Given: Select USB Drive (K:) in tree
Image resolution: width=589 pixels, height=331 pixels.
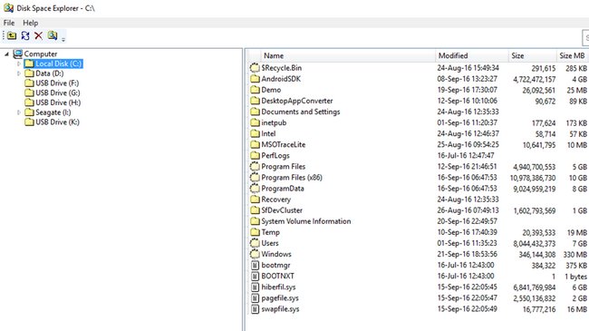Looking at the screenshot, I should [57, 122].
